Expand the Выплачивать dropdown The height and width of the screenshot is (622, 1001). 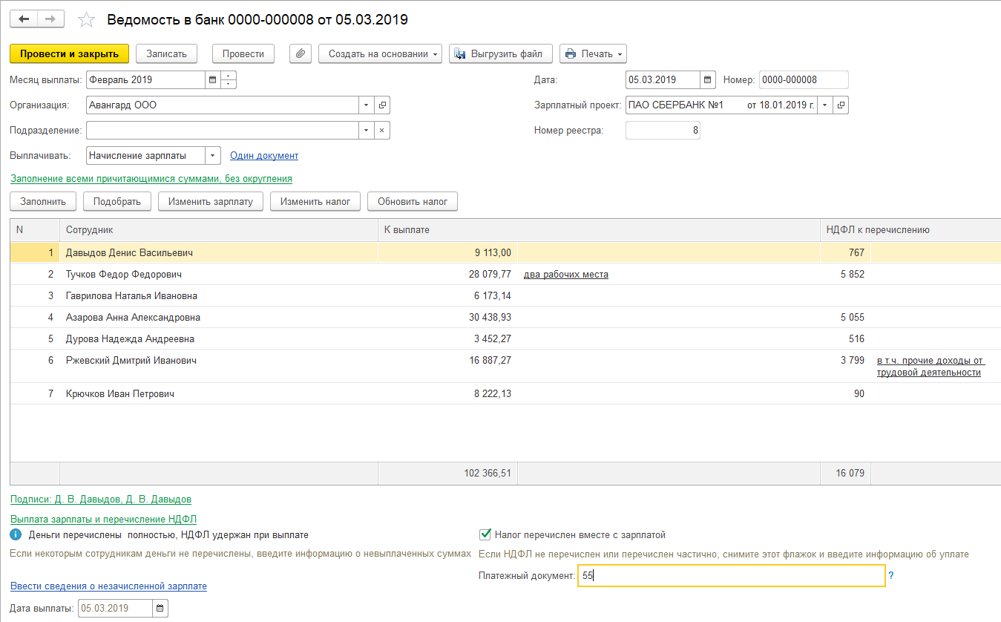pyautogui.click(x=212, y=156)
